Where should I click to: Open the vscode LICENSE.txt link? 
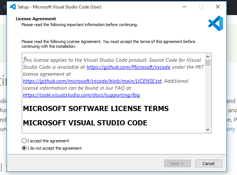pyautogui.click(x=92, y=81)
